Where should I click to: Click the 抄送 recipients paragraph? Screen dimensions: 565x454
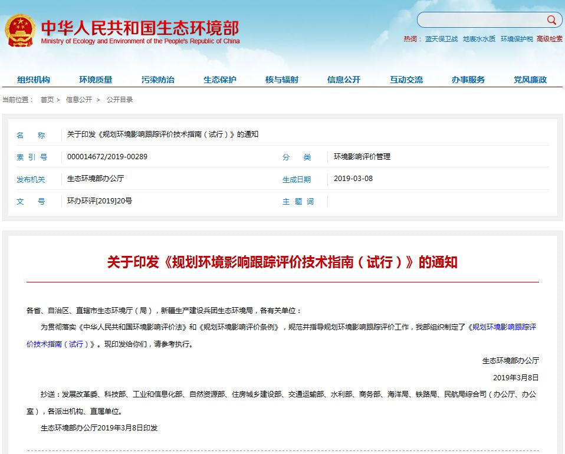(x=281, y=403)
